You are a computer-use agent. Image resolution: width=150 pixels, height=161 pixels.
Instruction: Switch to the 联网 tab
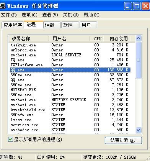[x=70, y=25]
